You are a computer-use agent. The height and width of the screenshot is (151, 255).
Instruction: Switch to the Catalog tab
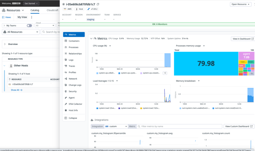35,10
